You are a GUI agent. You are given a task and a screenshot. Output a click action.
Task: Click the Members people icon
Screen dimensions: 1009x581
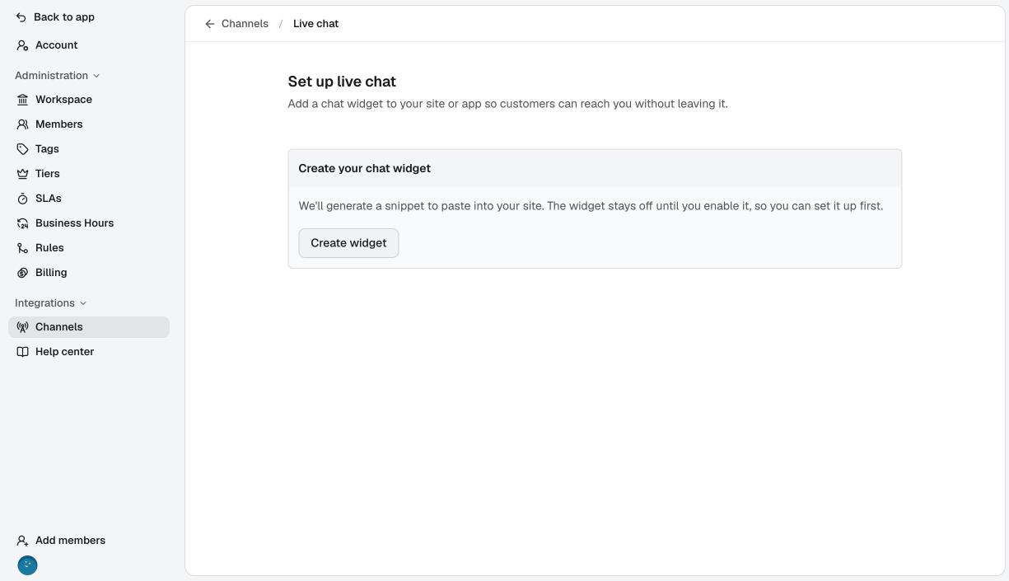[22, 124]
